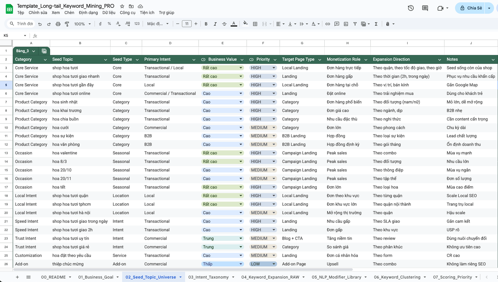The width and height of the screenshot is (498, 282).
Task: Open the Chỉnh sửa menu
Action: coord(38,13)
